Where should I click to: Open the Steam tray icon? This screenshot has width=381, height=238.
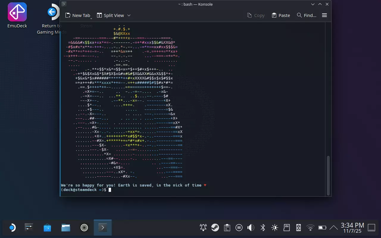pyautogui.click(x=215, y=228)
